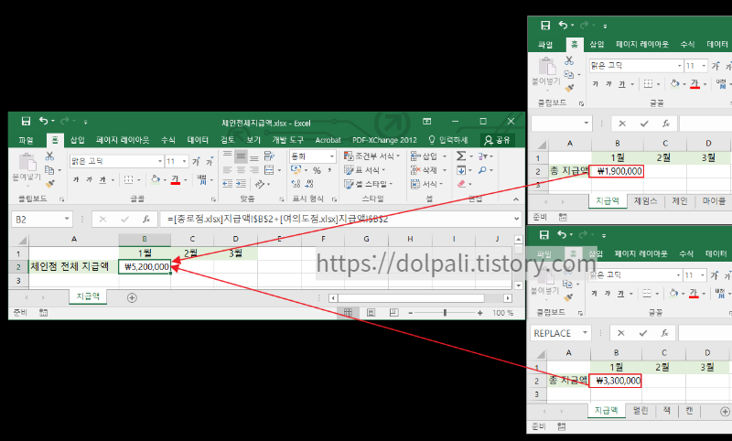The height and width of the screenshot is (441, 732).
Task: Cut selection in the top-right Excel window
Action: 569,60
